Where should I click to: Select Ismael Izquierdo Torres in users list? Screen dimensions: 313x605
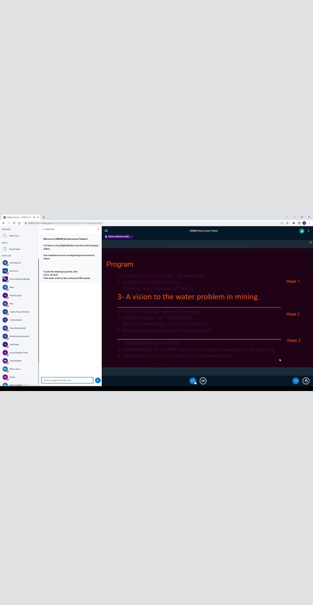(x=19, y=353)
